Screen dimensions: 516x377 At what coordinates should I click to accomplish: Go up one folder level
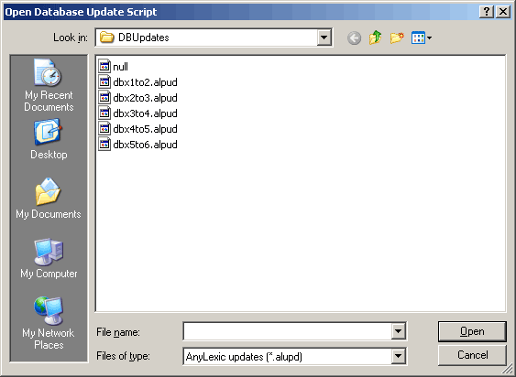click(375, 38)
